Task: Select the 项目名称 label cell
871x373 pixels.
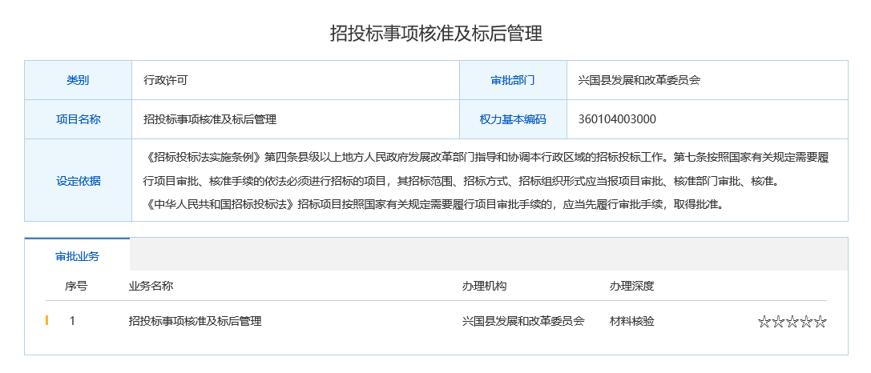Action: coord(78,119)
